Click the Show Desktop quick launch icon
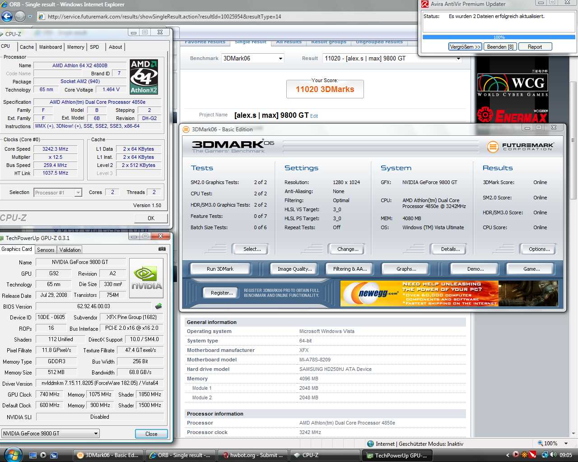Image resolution: width=578 pixels, height=462 pixels. click(33, 455)
